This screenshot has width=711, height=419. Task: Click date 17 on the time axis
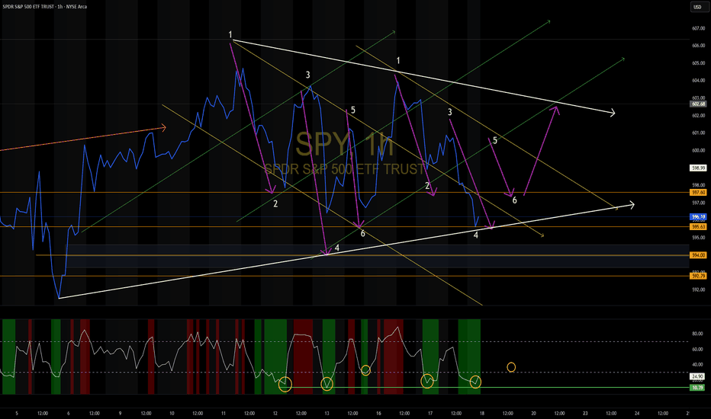pyautogui.click(x=430, y=413)
